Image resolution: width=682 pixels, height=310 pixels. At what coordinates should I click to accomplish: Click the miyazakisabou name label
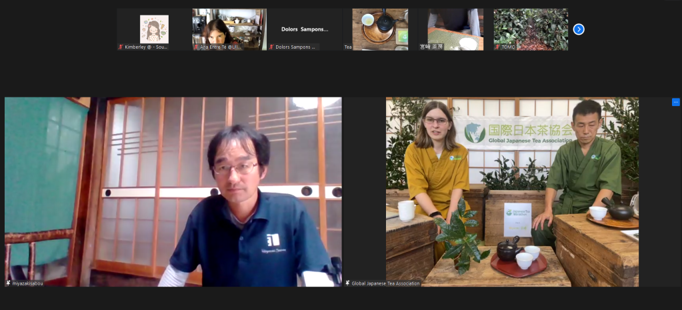click(29, 283)
